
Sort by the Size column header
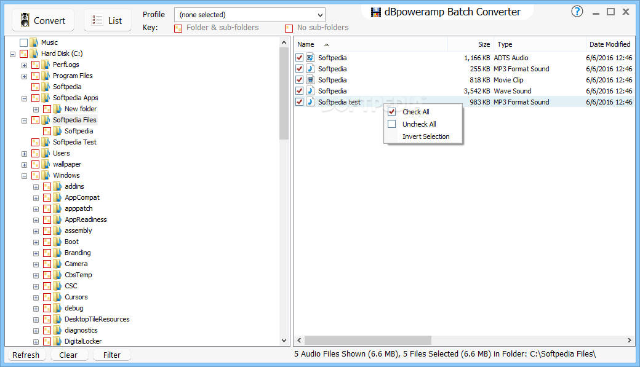pos(471,44)
